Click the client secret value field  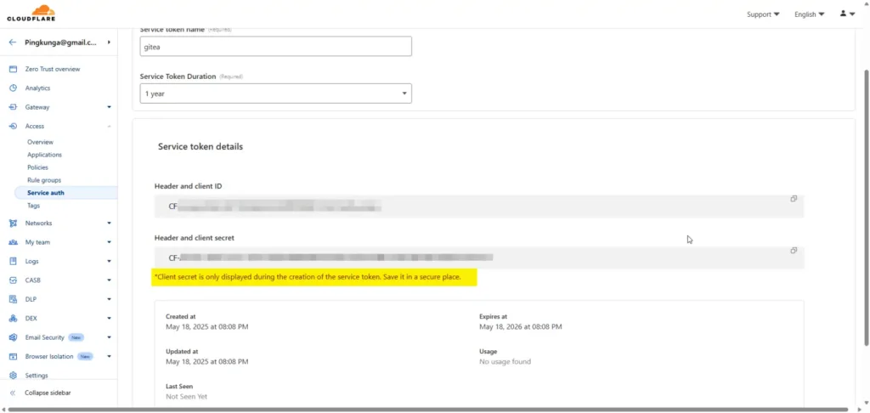[x=479, y=257]
